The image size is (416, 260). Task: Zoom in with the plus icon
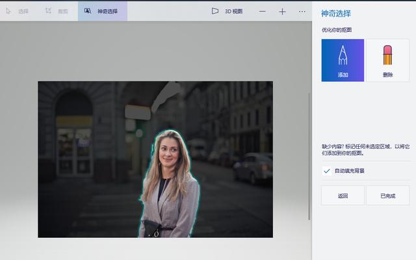[x=282, y=11]
